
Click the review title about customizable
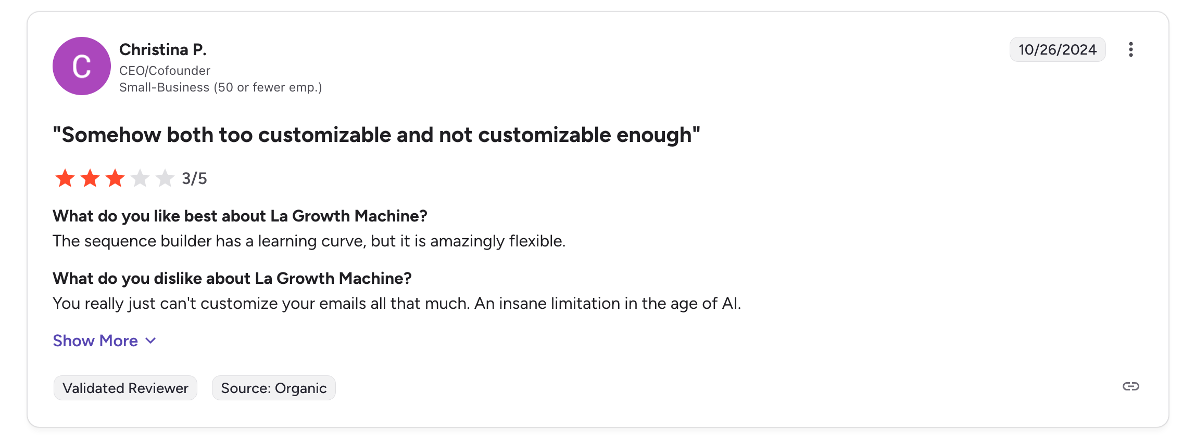(376, 135)
